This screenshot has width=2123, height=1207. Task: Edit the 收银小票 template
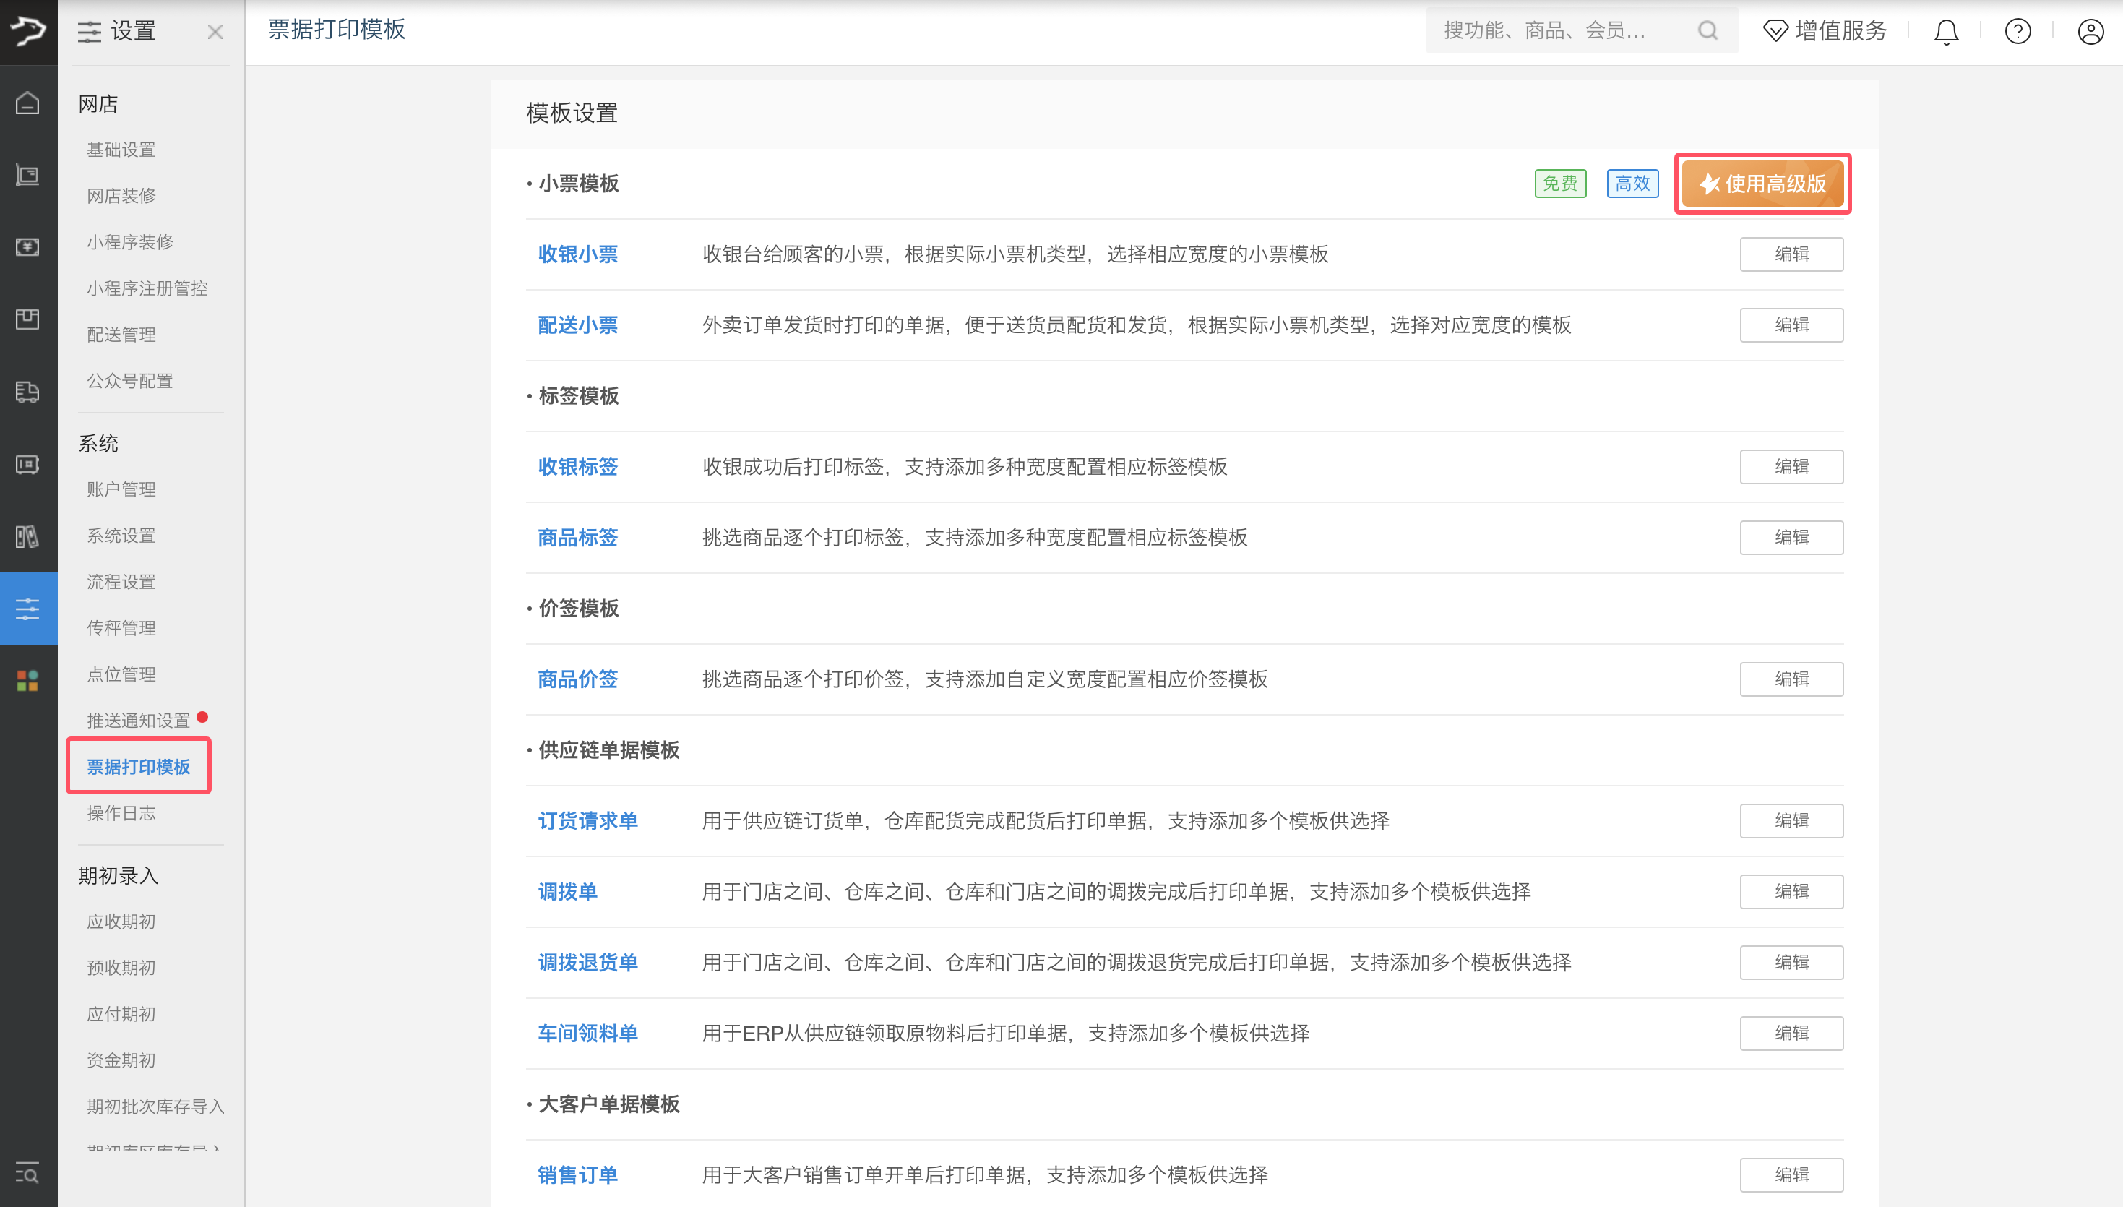tap(1791, 254)
